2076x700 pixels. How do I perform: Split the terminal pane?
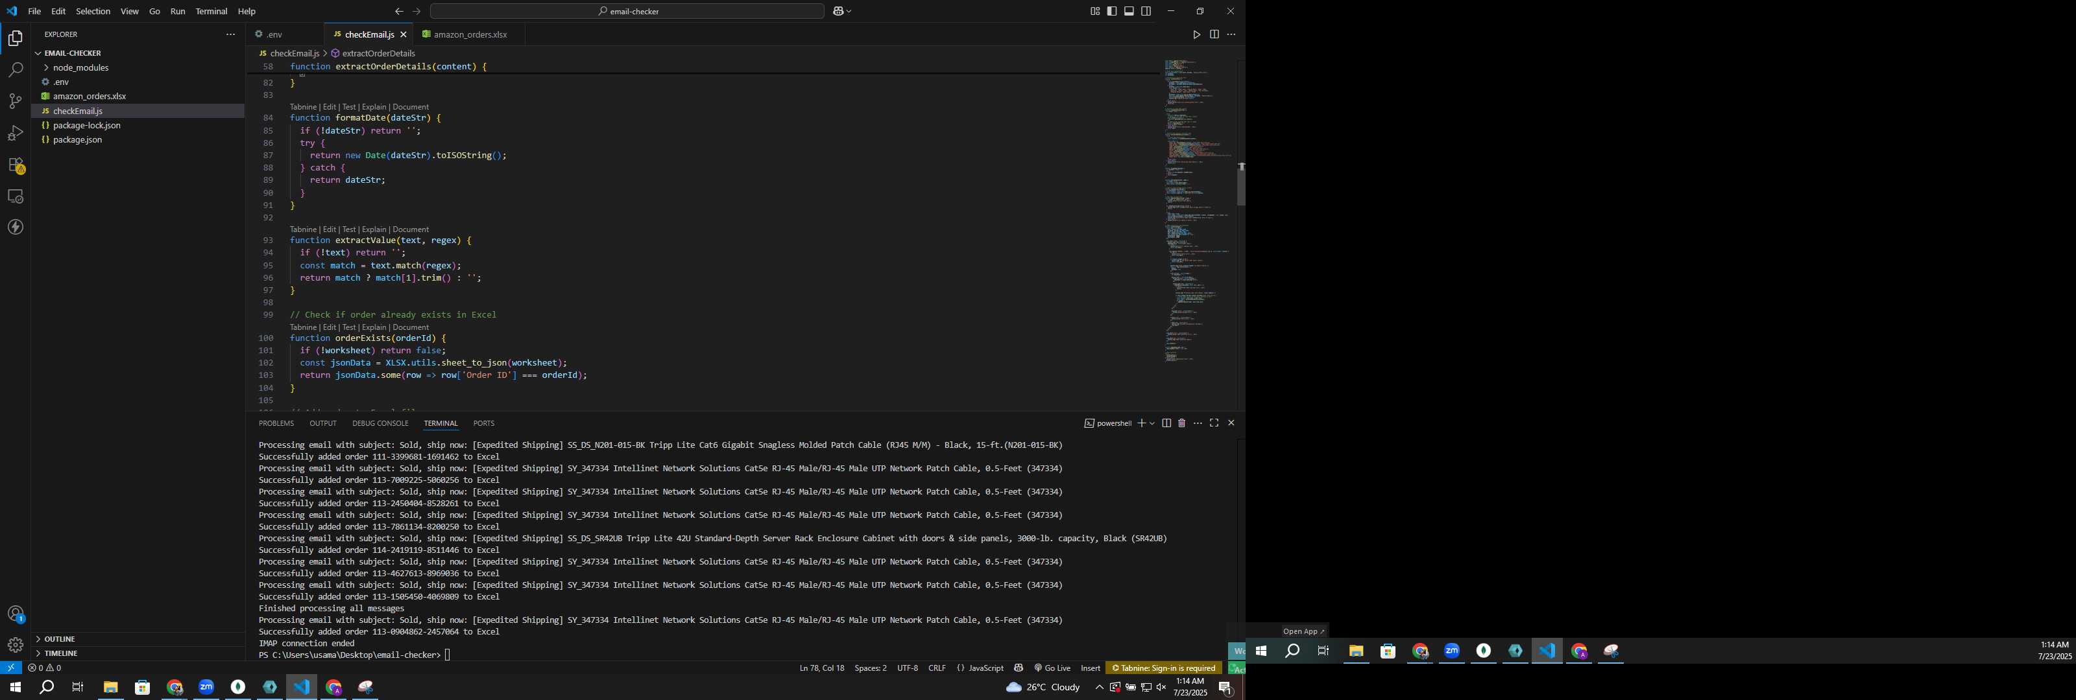pos(1166,423)
